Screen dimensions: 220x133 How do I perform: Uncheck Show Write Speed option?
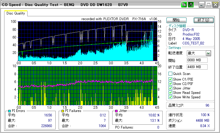170,97
